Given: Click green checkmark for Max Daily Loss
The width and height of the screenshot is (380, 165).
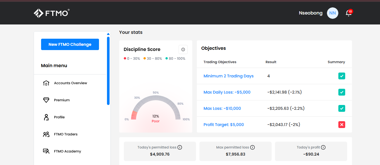Looking at the screenshot, I should (342, 92).
